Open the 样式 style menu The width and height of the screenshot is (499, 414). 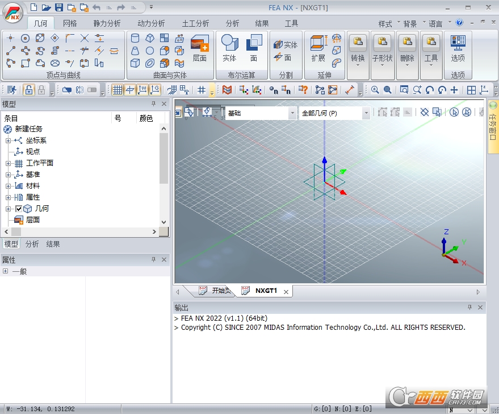[385, 24]
